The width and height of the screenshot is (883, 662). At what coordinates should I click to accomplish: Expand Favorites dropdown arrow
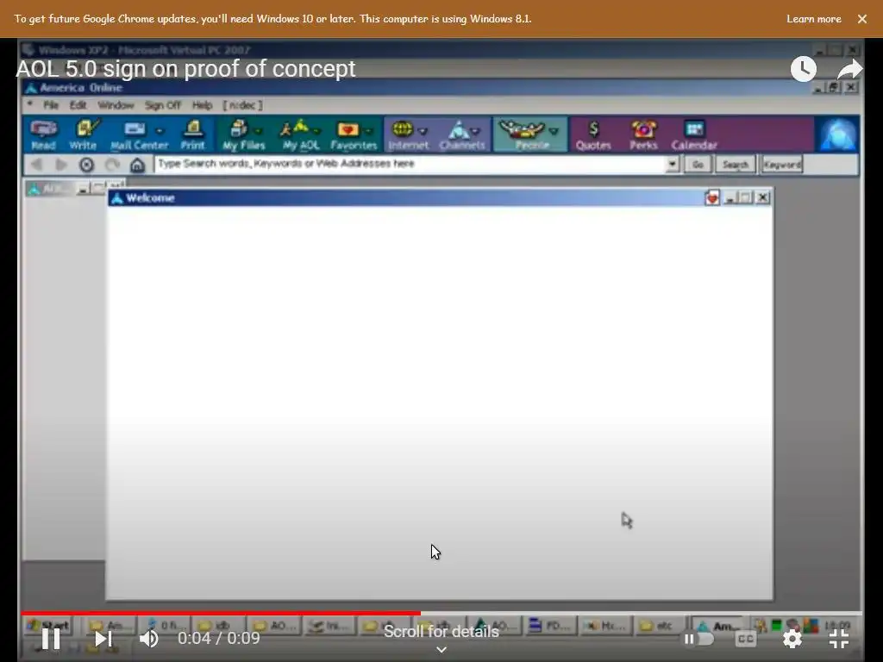369,131
